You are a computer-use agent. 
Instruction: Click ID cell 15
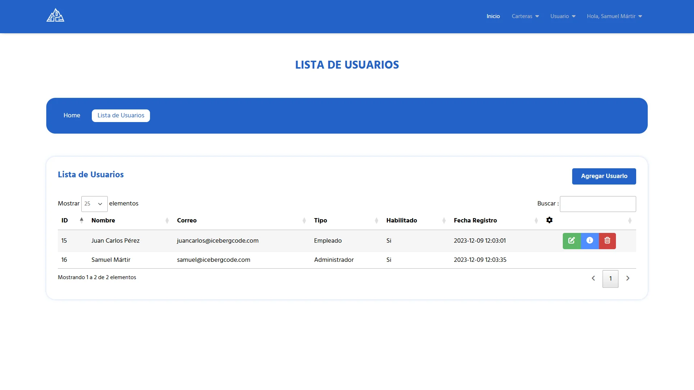point(64,241)
